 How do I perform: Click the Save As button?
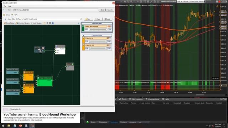(110, 10)
